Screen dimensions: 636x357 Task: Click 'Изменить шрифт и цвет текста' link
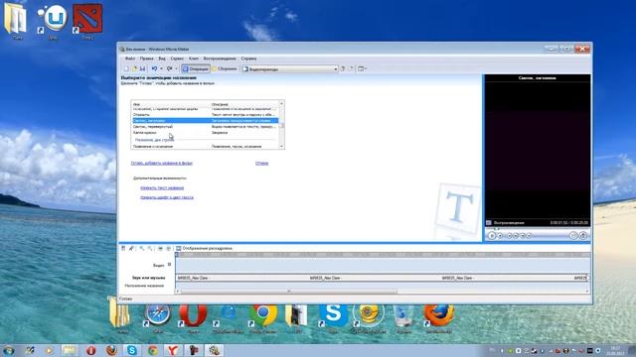167,197
